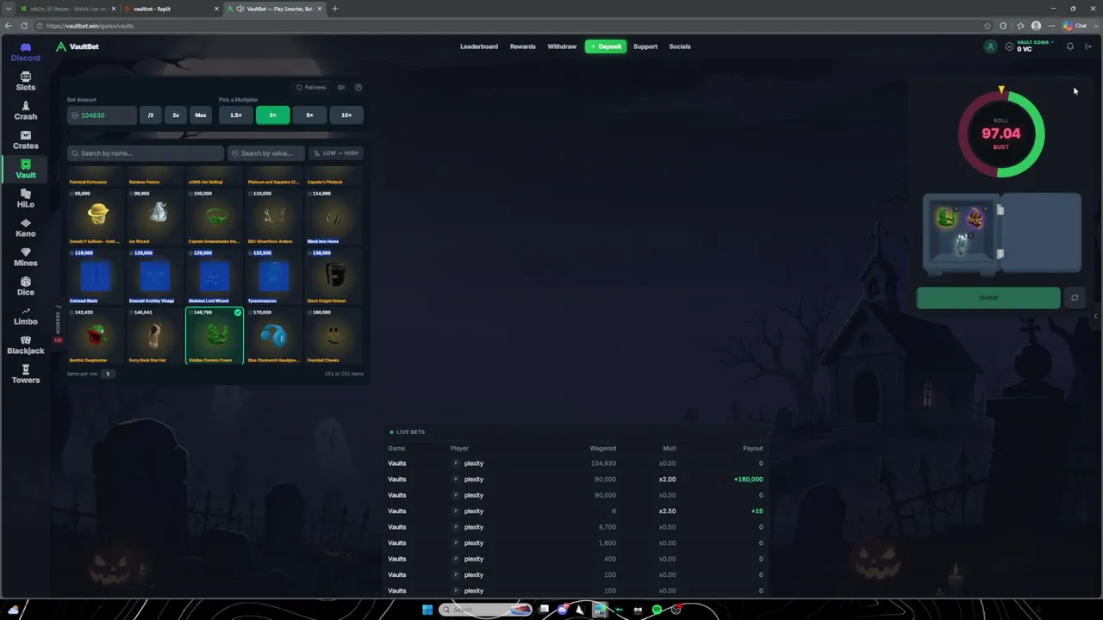
Task: Choose the 10× multiplier
Action: (x=346, y=115)
